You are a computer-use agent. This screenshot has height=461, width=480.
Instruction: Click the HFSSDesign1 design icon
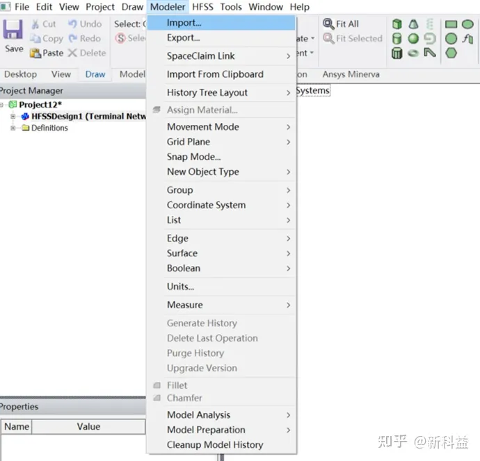click(x=25, y=117)
